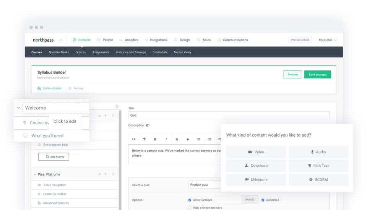367x210 pixels.
Task: Open the Product quiz selection dropdown
Action: (205, 185)
